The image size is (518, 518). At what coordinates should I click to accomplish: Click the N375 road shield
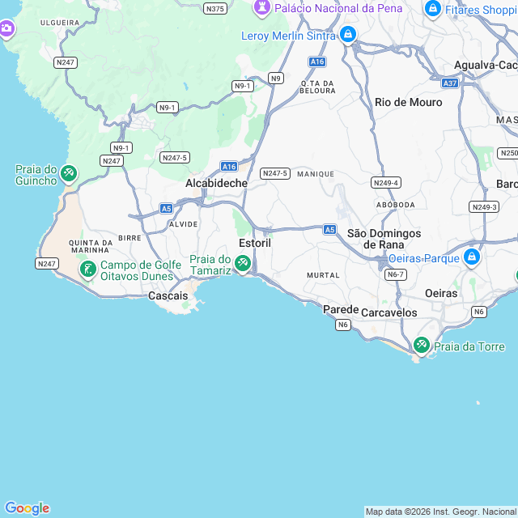(x=215, y=9)
